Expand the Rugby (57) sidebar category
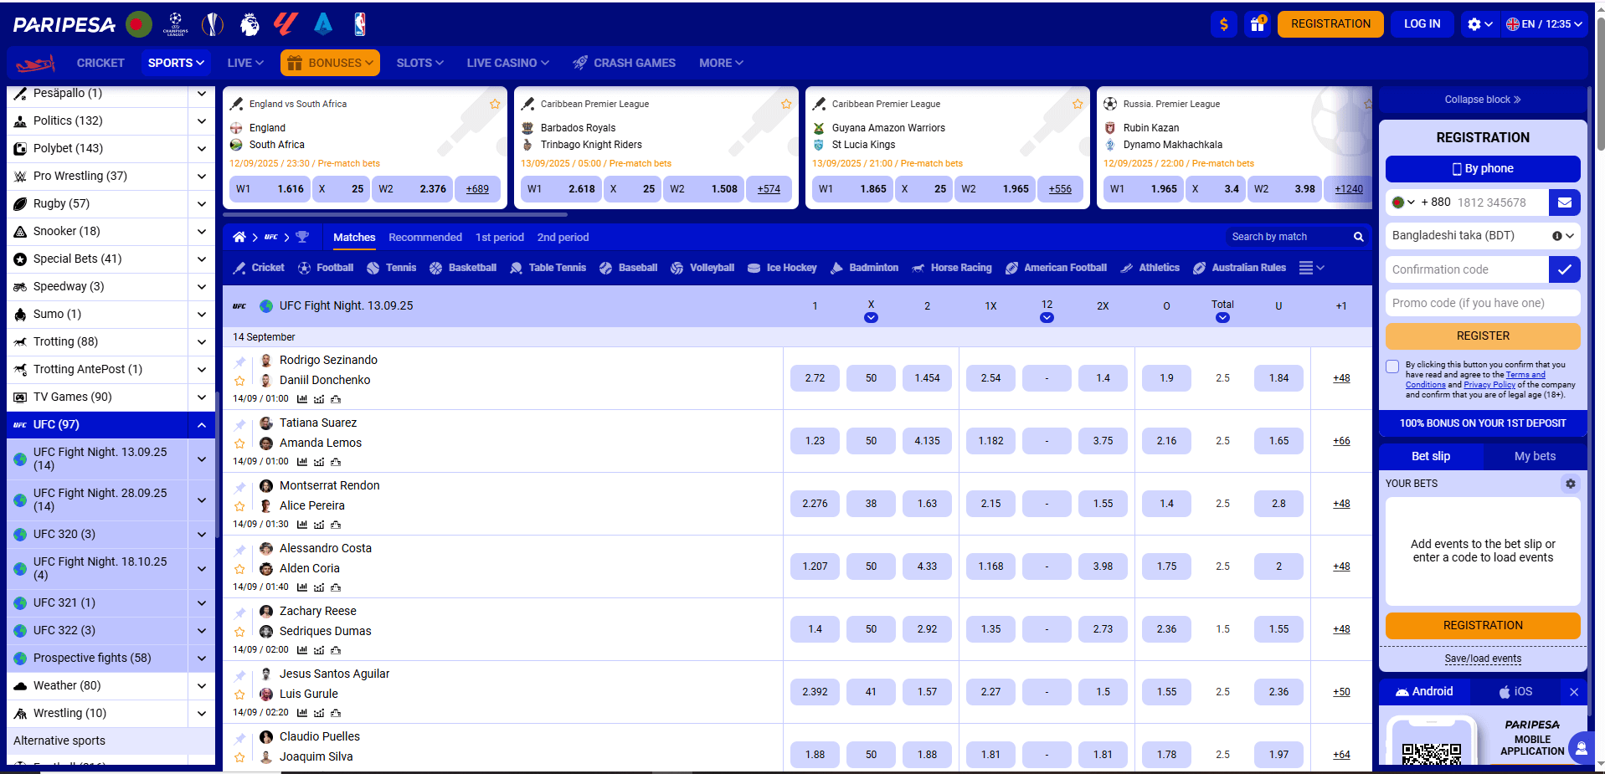This screenshot has width=1605, height=774. coord(202,203)
